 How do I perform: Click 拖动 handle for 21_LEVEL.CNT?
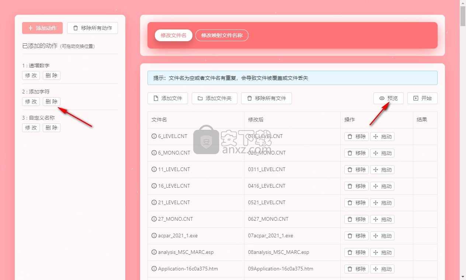pos(382,203)
